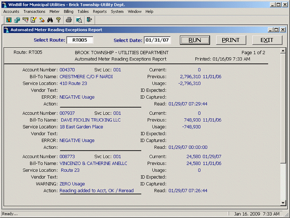Viewport: 290px width, 218px height.
Task: Open the Billing menu
Action: (x=68, y=11)
